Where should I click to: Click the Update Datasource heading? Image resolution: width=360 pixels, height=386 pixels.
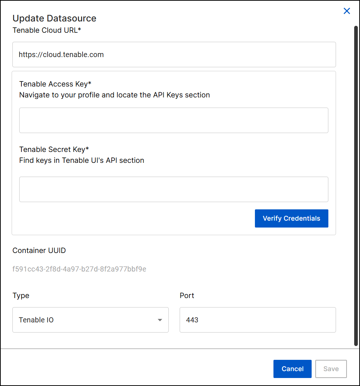[55, 19]
